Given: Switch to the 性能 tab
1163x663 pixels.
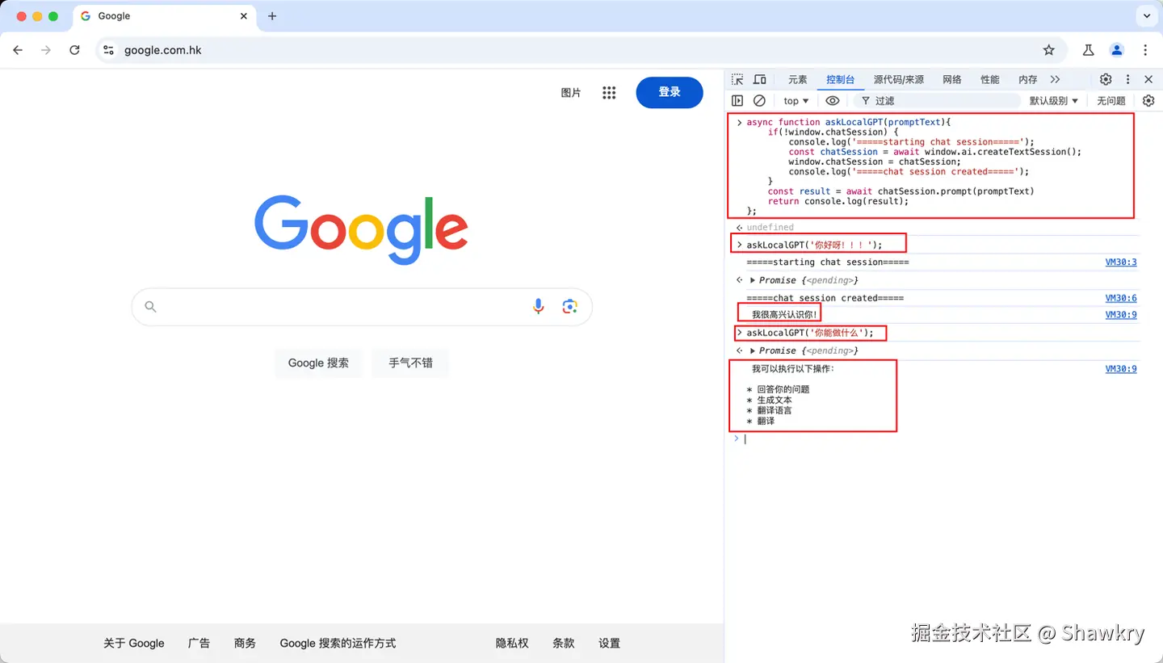Looking at the screenshot, I should click(990, 79).
